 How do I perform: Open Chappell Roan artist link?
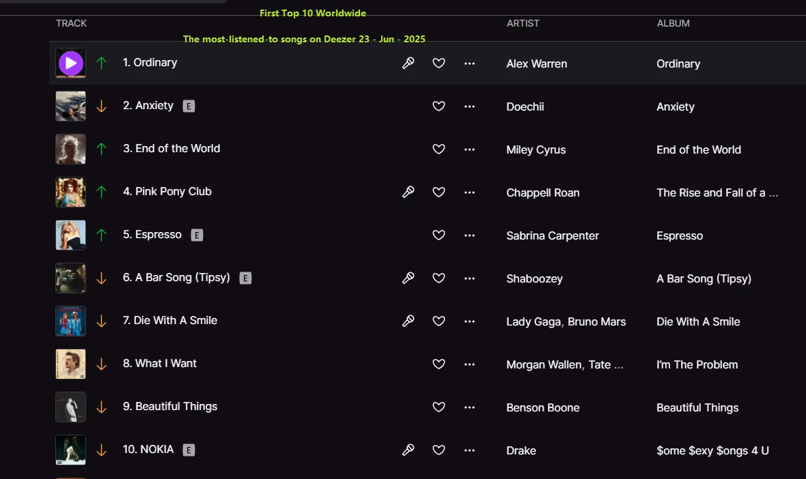(x=542, y=193)
